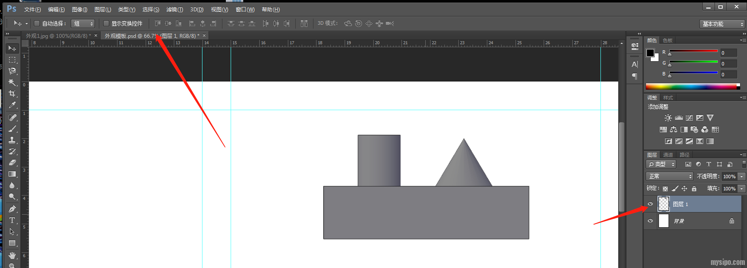Switch to the 外观1.jpg document tab
The width and height of the screenshot is (747, 268).
click(57, 36)
